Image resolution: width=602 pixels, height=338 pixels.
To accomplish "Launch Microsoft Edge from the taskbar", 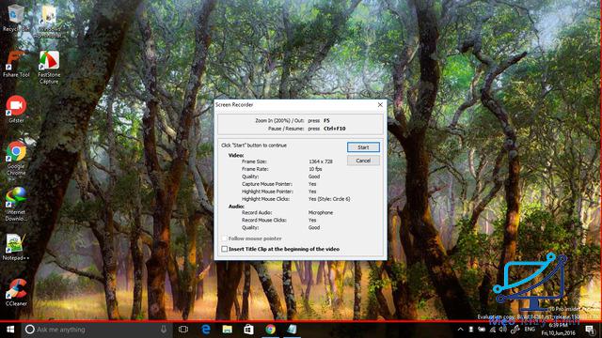I will coord(206,330).
